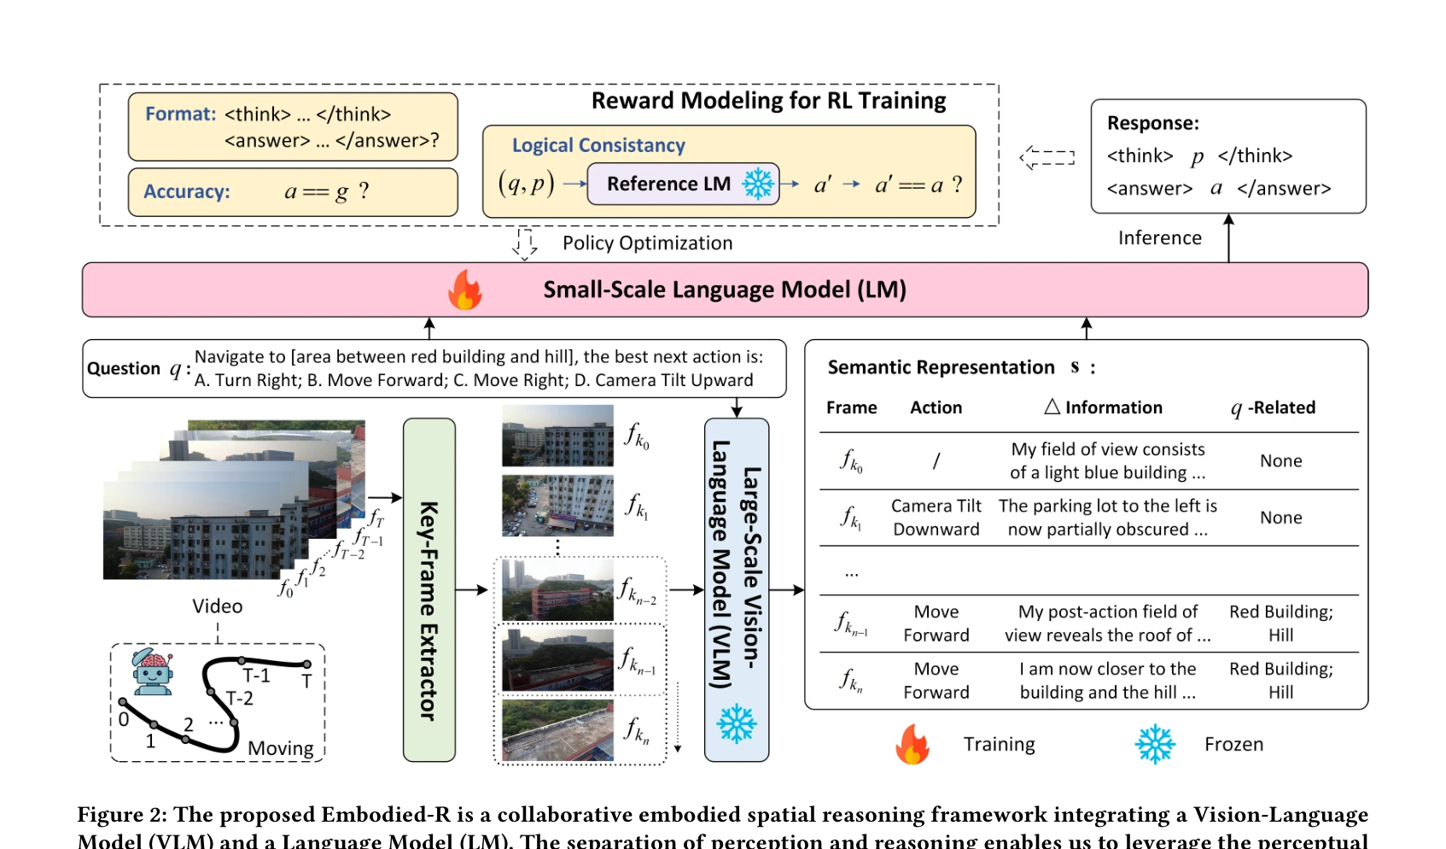This screenshot has width=1446, height=849.
Task: Click the 'Inference' label
Action: coord(1159,238)
